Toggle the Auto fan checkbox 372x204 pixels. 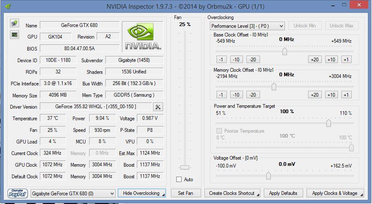click(x=179, y=180)
